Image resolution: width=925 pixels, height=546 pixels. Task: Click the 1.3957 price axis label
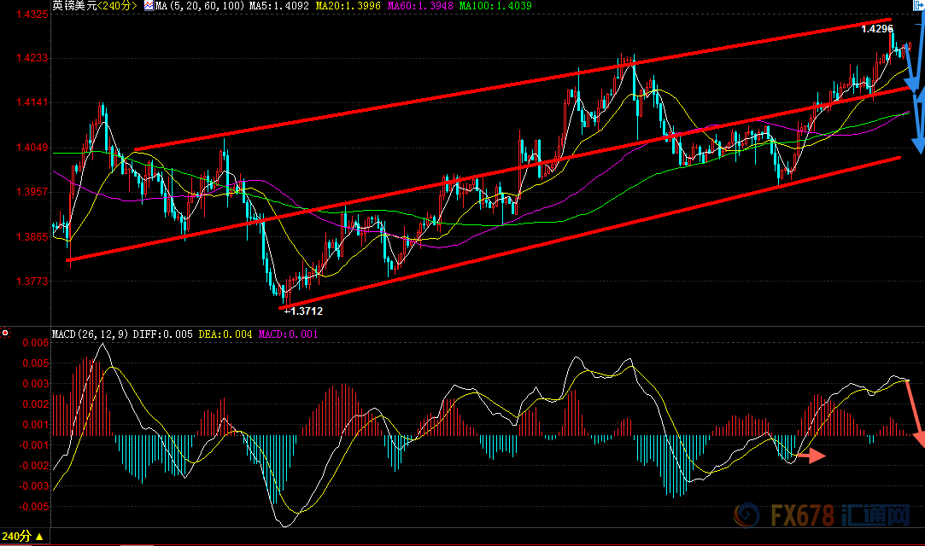click(32, 192)
